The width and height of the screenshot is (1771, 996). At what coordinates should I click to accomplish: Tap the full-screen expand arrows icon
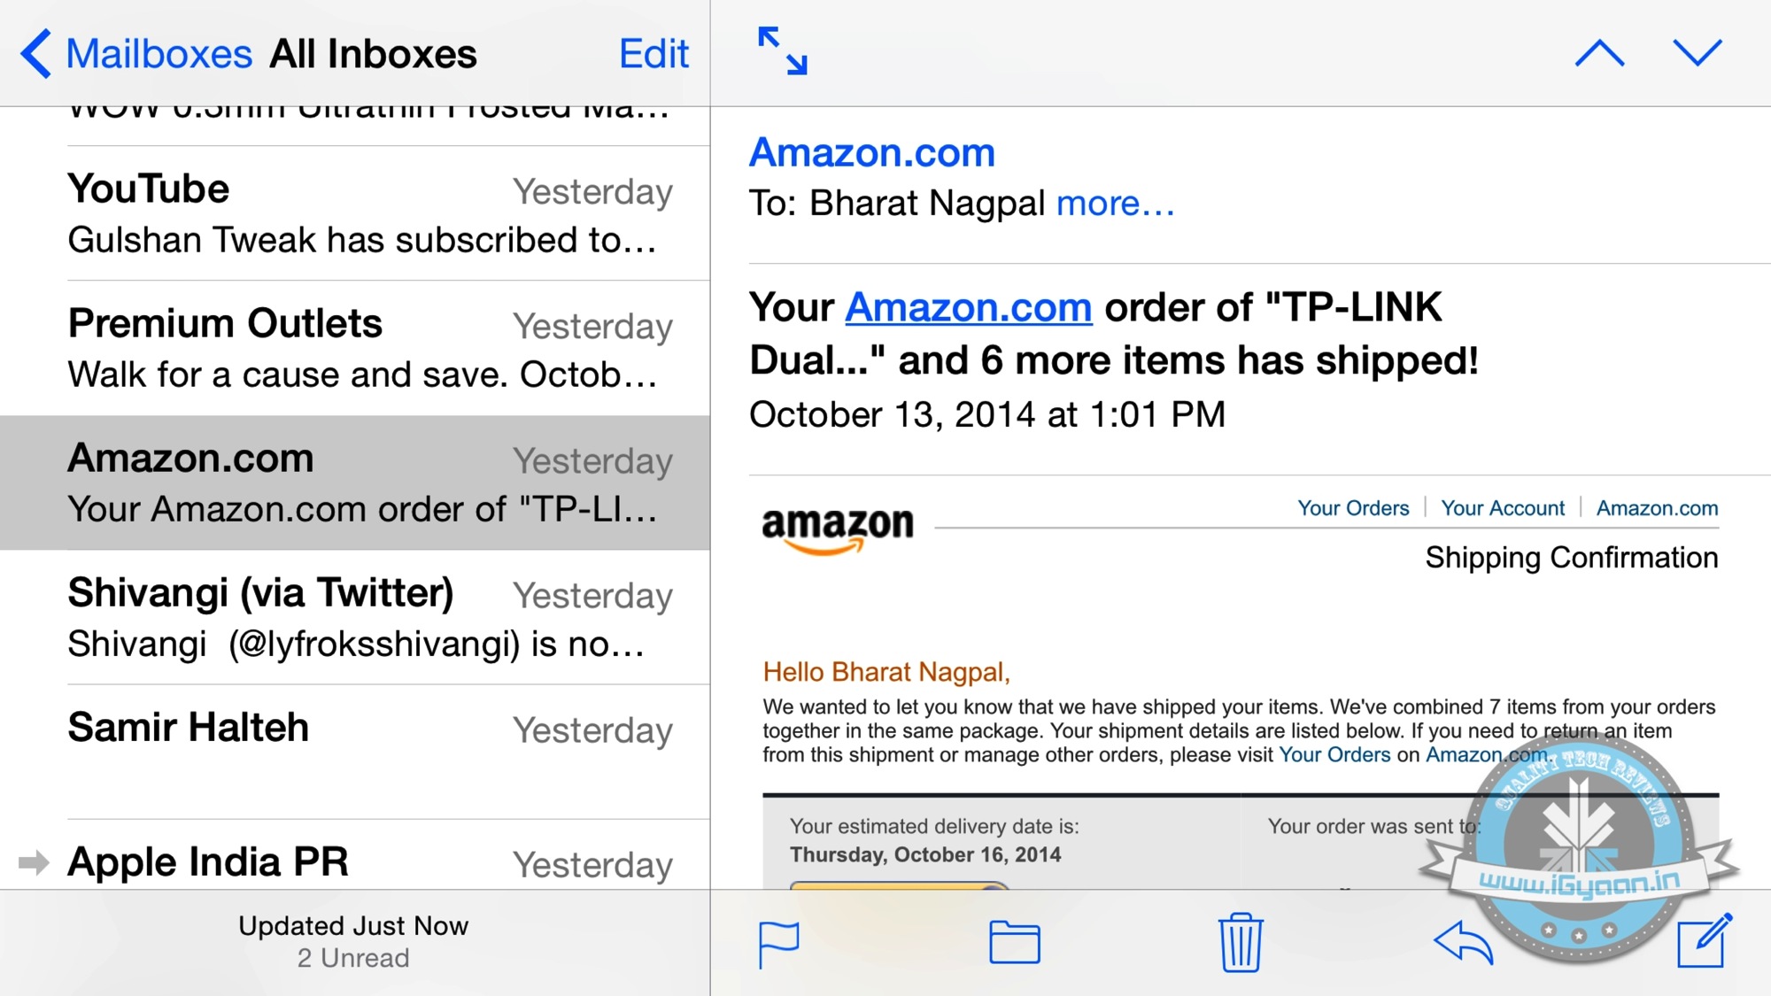pos(783,51)
